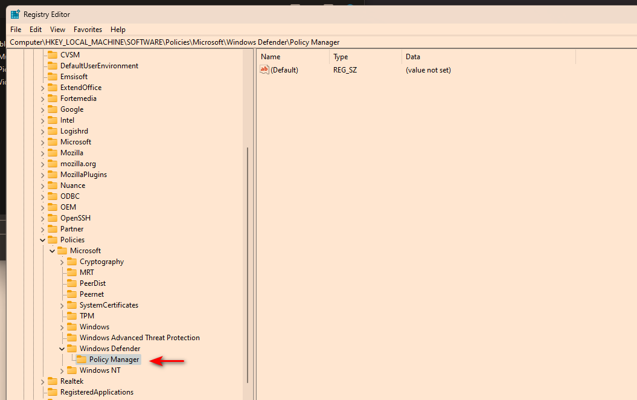Open the Edit menu
This screenshot has height=400, width=637.
[x=36, y=29]
